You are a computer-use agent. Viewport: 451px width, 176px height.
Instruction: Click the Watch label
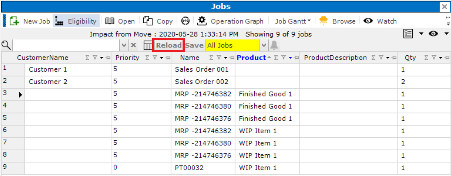[387, 21]
